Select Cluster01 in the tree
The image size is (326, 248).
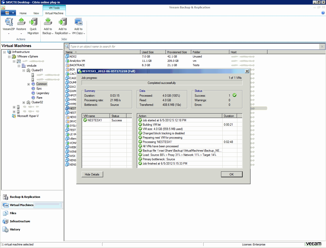pos(37,70)
